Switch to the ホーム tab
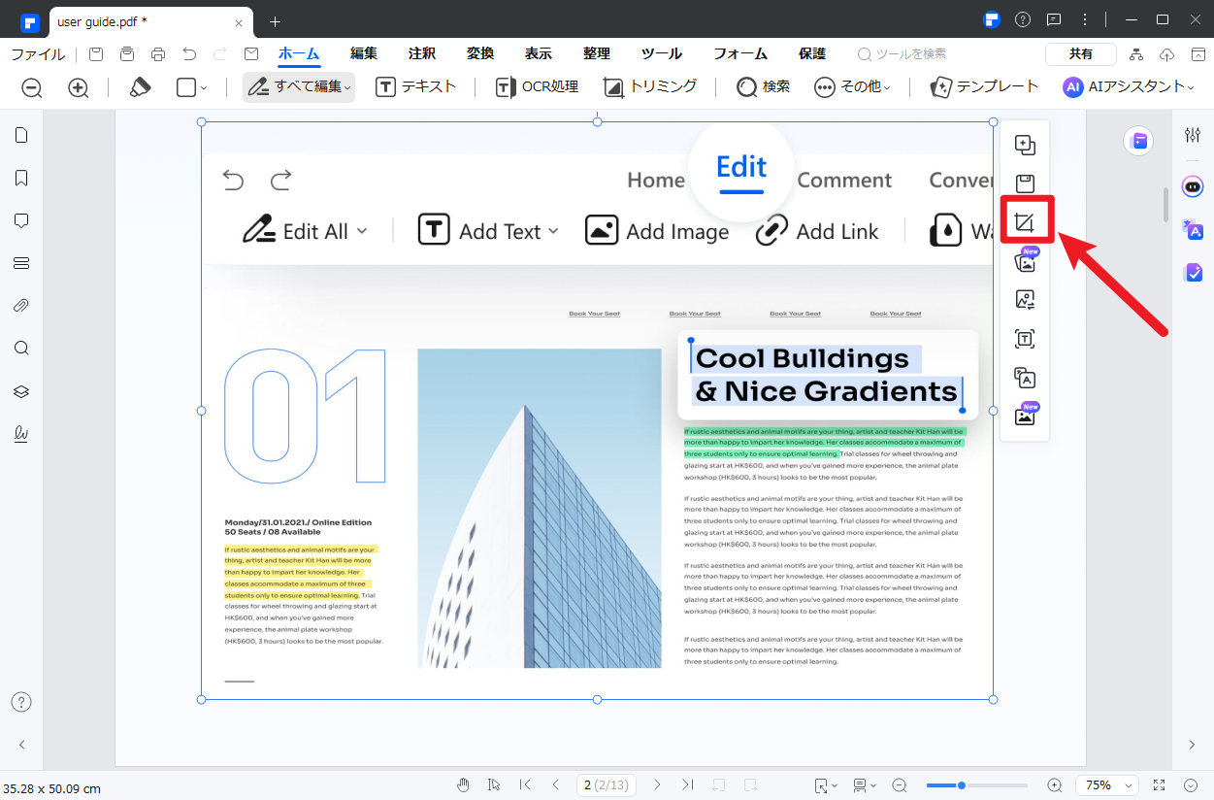 [299, 54]
